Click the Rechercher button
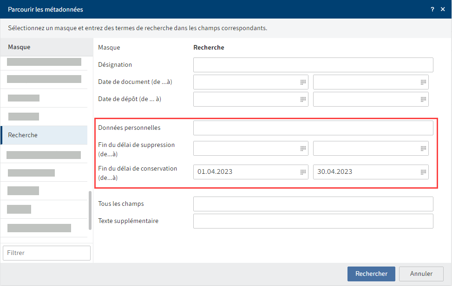452x286 pixels. (371, 273)
